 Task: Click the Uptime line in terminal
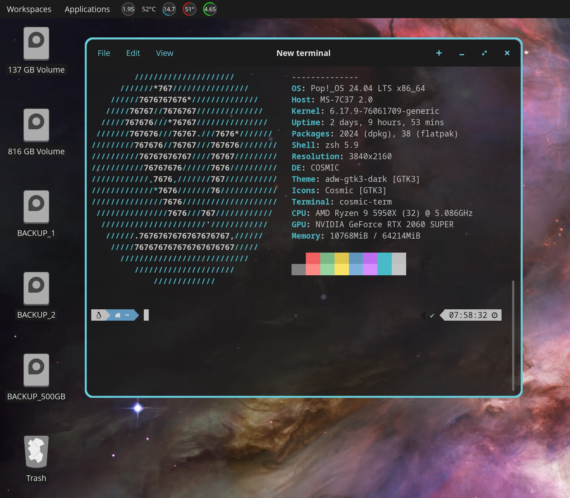[368, 123]
